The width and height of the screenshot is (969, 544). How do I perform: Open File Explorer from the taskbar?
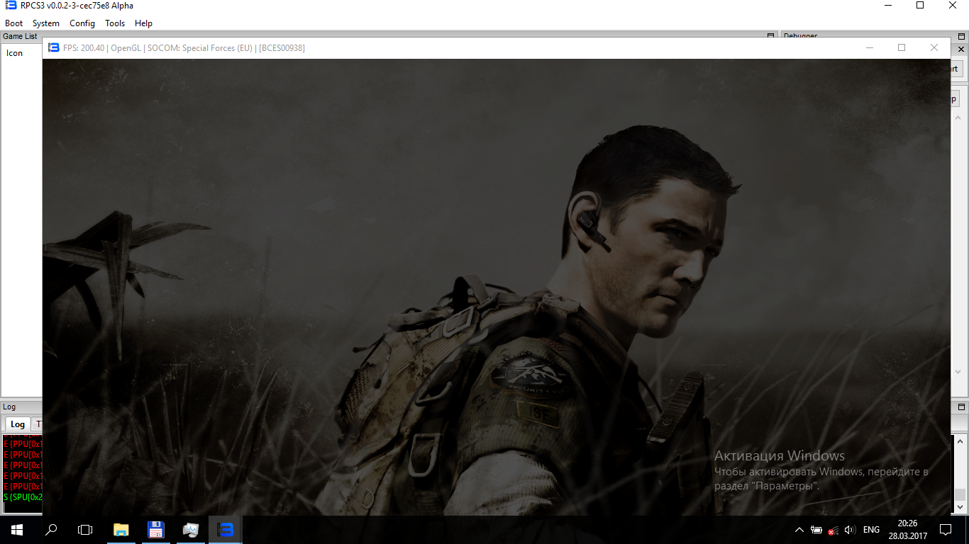(x=121, y=530)
